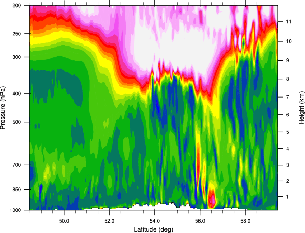305x233 pixels.
Task: Click the 56.0 latitude tick label
Action: pos(200,221)
